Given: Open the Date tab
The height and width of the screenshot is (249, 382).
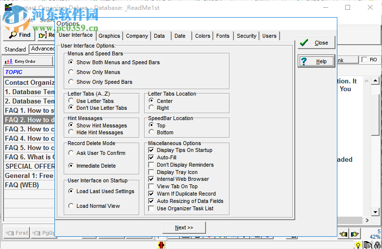Looking at the screenshot, I should (x=180, y=36).
